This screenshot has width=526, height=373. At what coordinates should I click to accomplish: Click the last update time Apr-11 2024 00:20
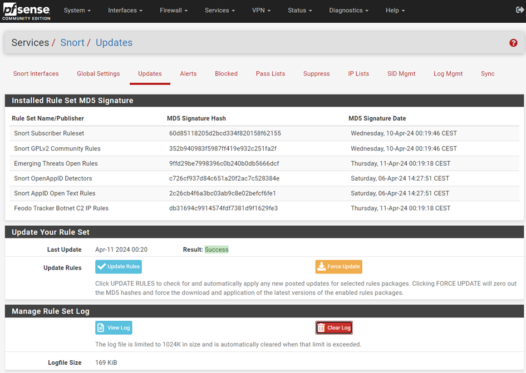click(x=121, y=250)
